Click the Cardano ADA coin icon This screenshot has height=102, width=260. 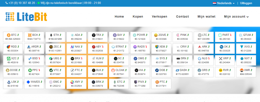pyautogui.click(x=72, y=35)
